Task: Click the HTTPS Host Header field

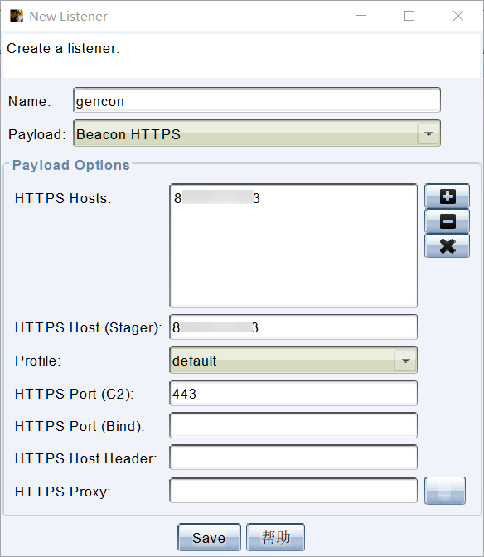Action: tap(293, 458)
